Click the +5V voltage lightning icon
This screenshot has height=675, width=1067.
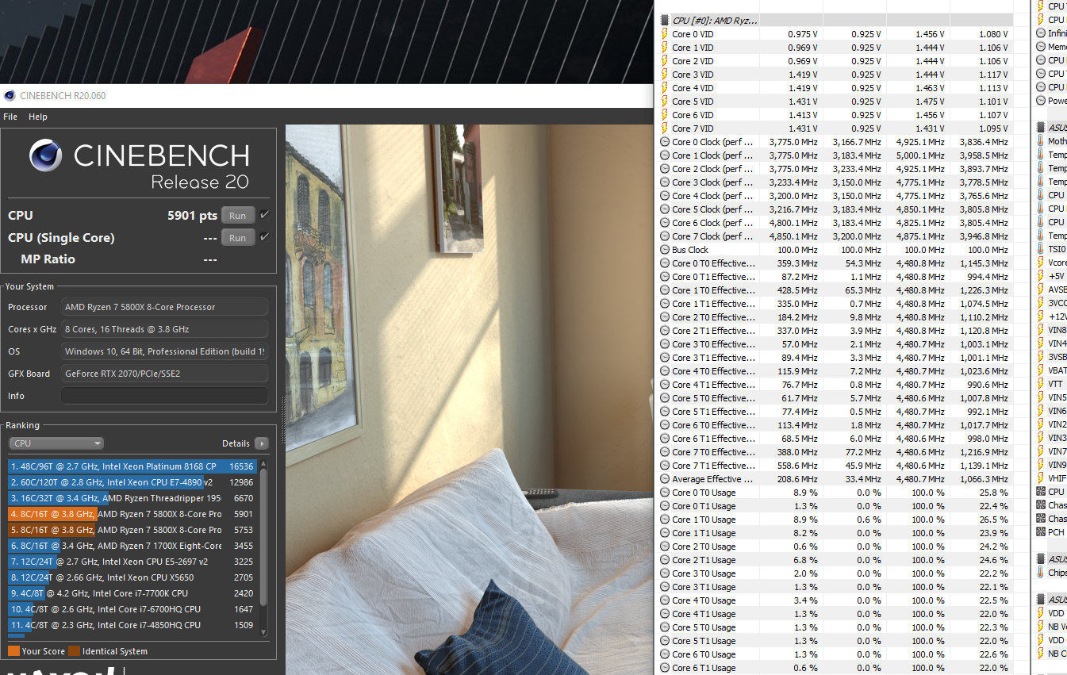pos(1041,276)
